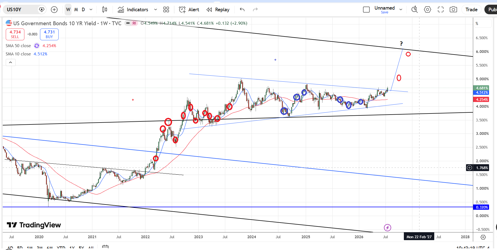This screenshot has height=250, width=497.
Task: Expand the timeframe interval dropdown
Action: click(x=91, y=10)
